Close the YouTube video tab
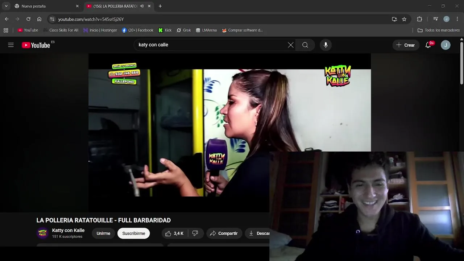464x261 pixels. [149, 6]
